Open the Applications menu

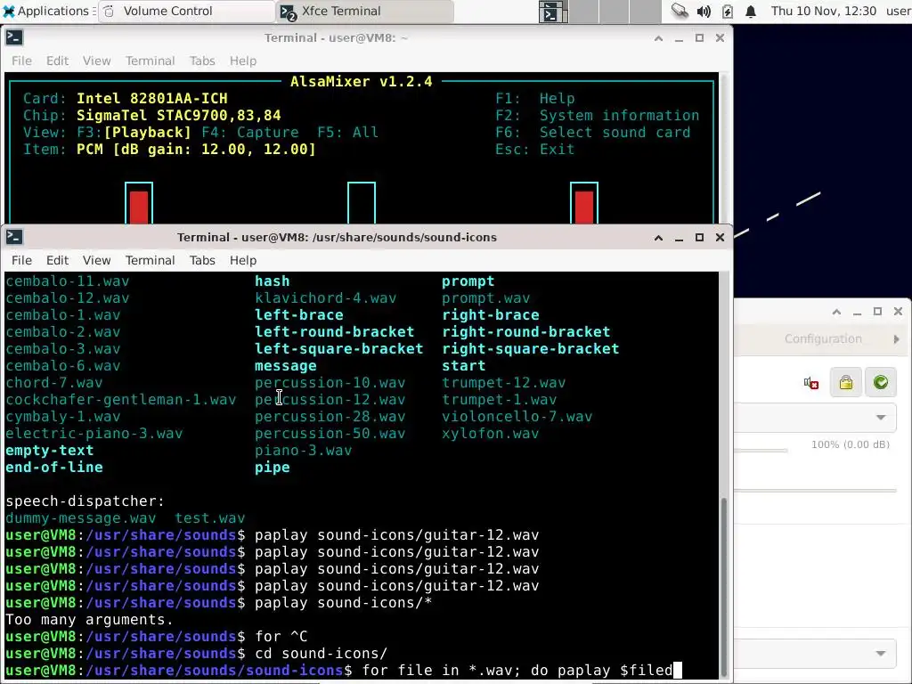(46, 11)
